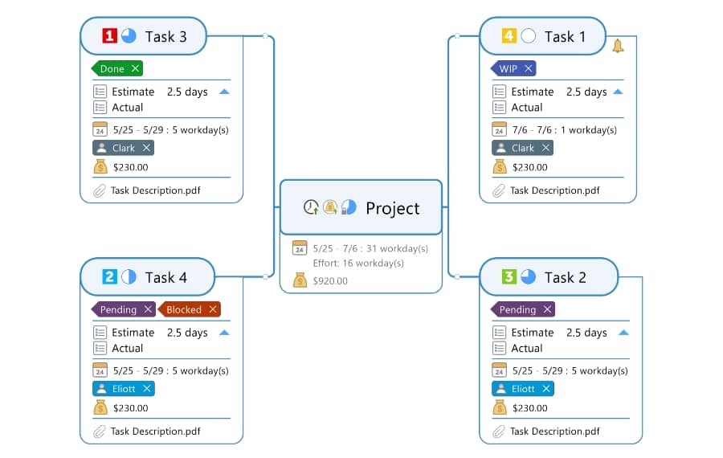
Task: Collapse Task 4 details with blue triangle
Action: point(224,333)
